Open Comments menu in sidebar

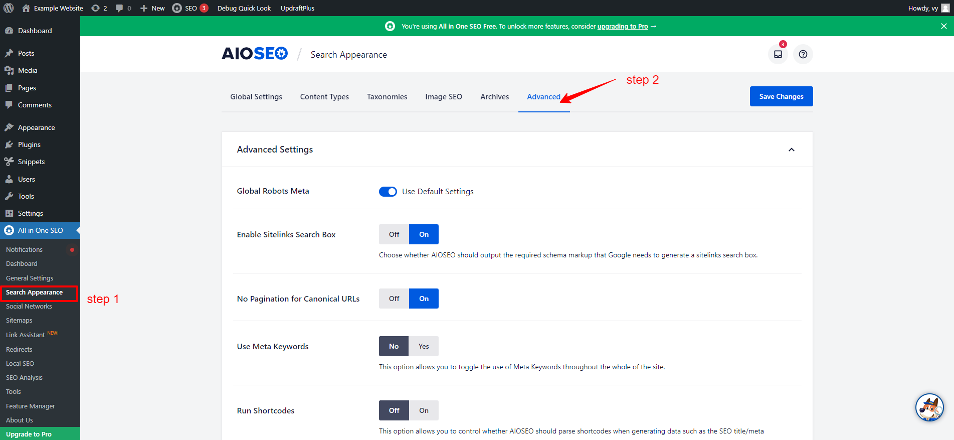(40, 105)
